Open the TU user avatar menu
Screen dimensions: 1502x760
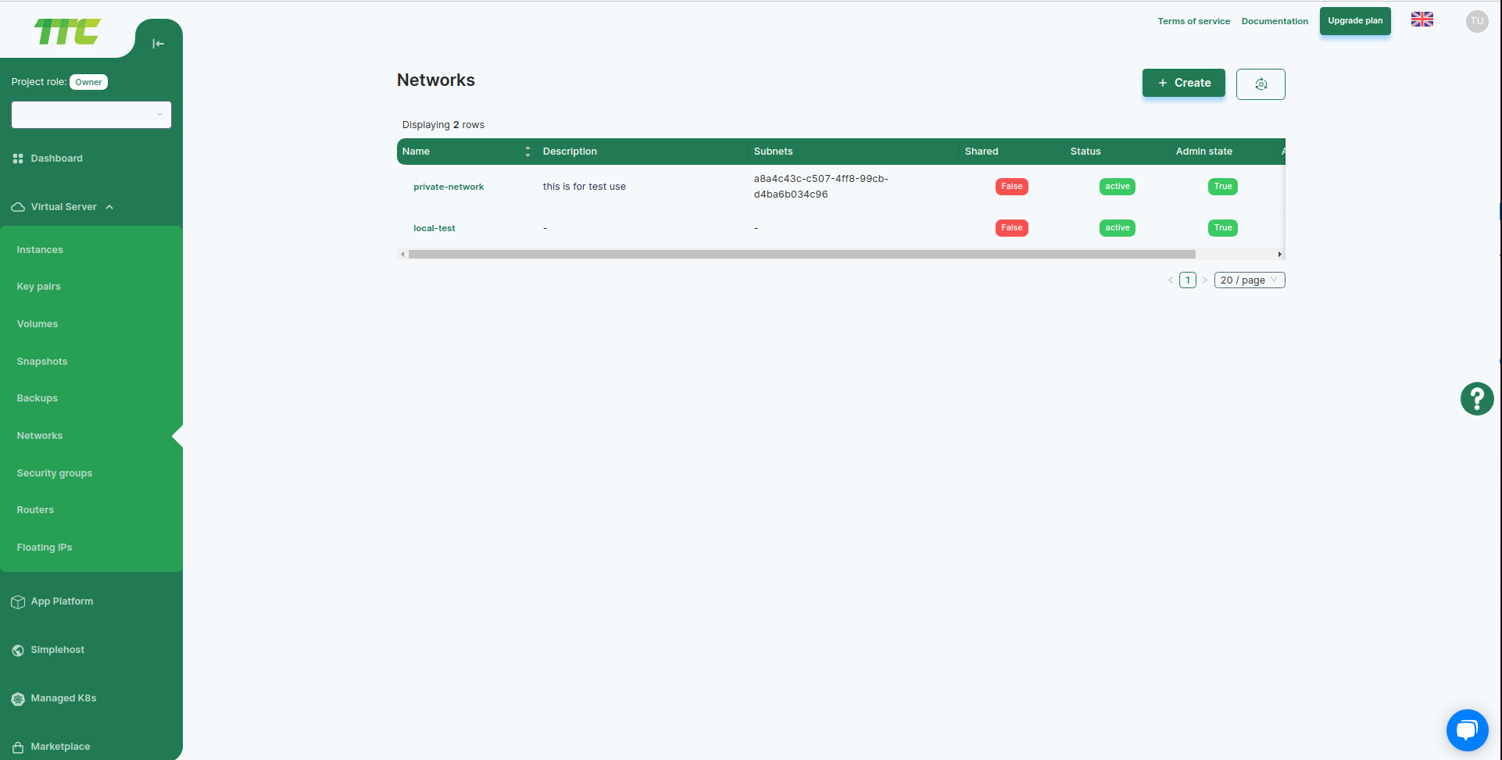[1477, 21]
